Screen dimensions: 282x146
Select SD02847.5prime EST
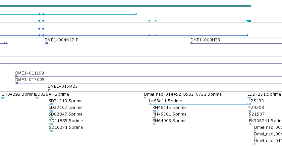coord(66,114)
